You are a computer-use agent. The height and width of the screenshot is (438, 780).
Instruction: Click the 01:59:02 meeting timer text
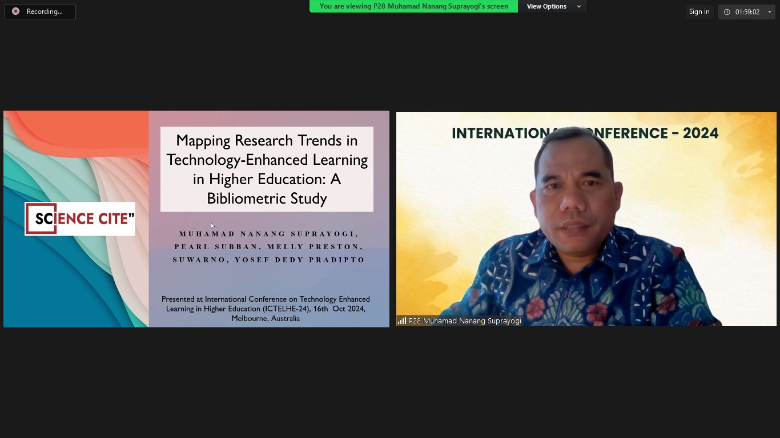747,12
